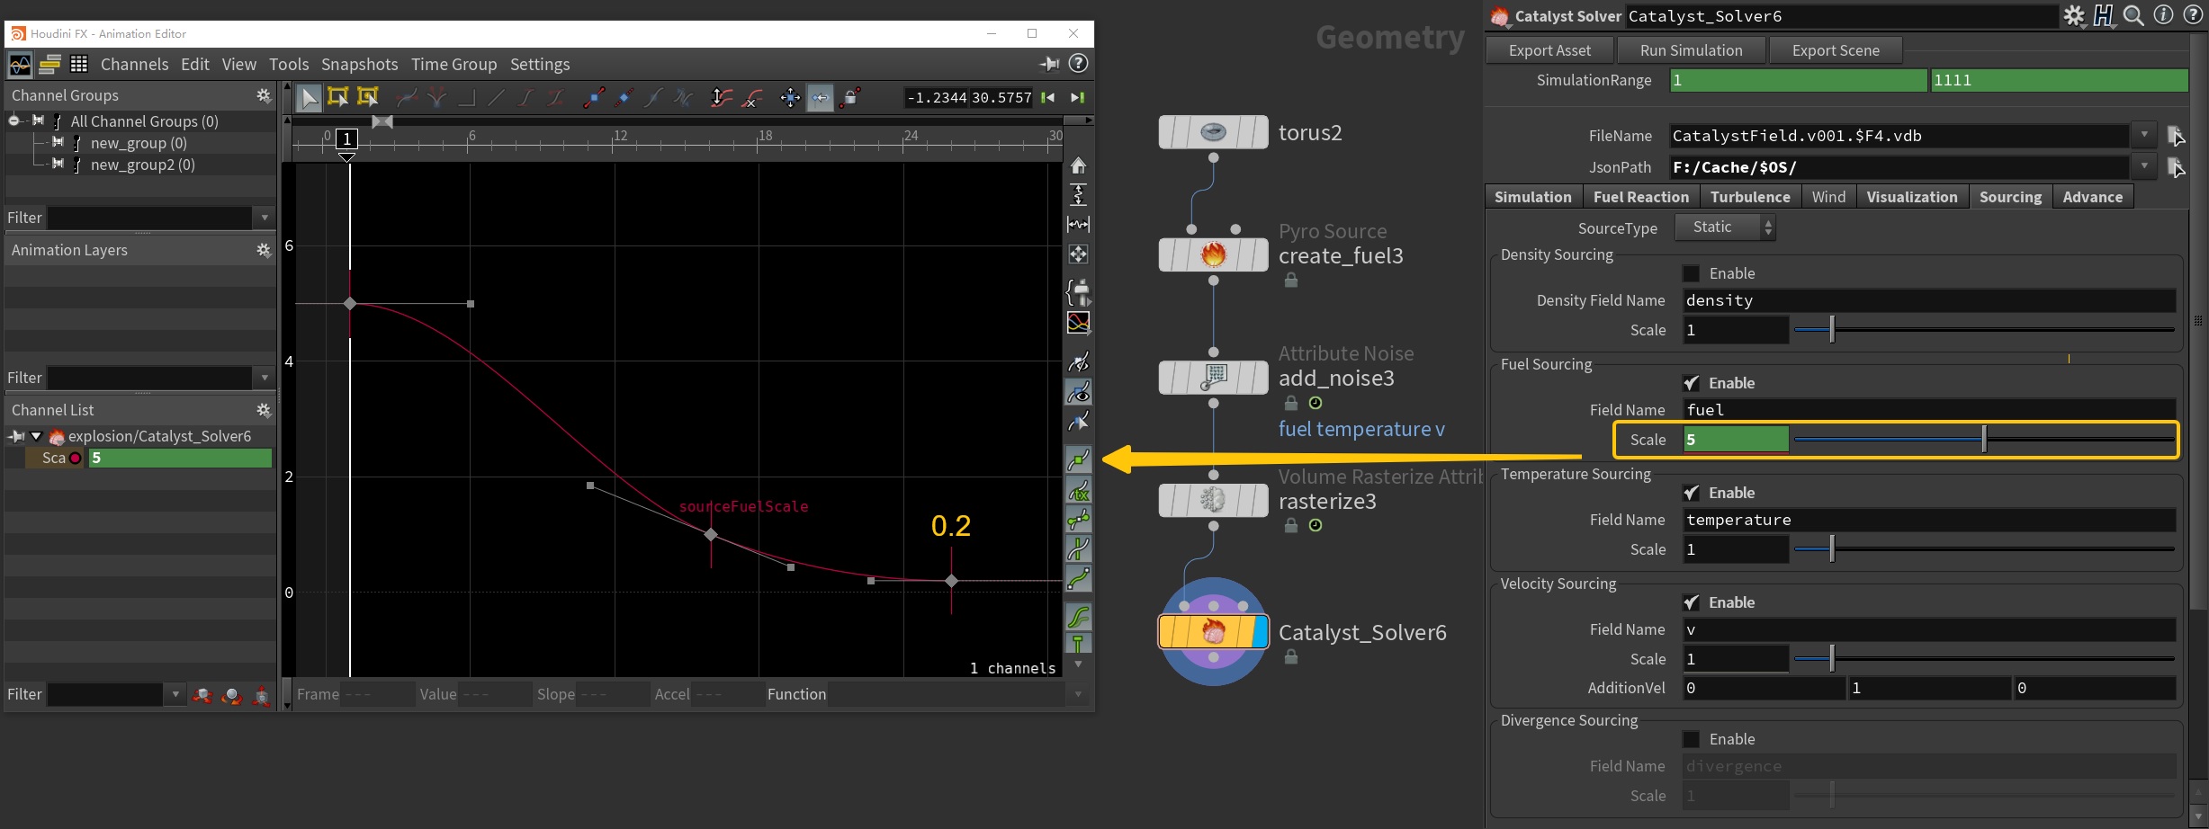Open JsonPath preset dropdown arrow
The width and height of the screenshot is (2209, 829).
click(x=2144, y=166)
